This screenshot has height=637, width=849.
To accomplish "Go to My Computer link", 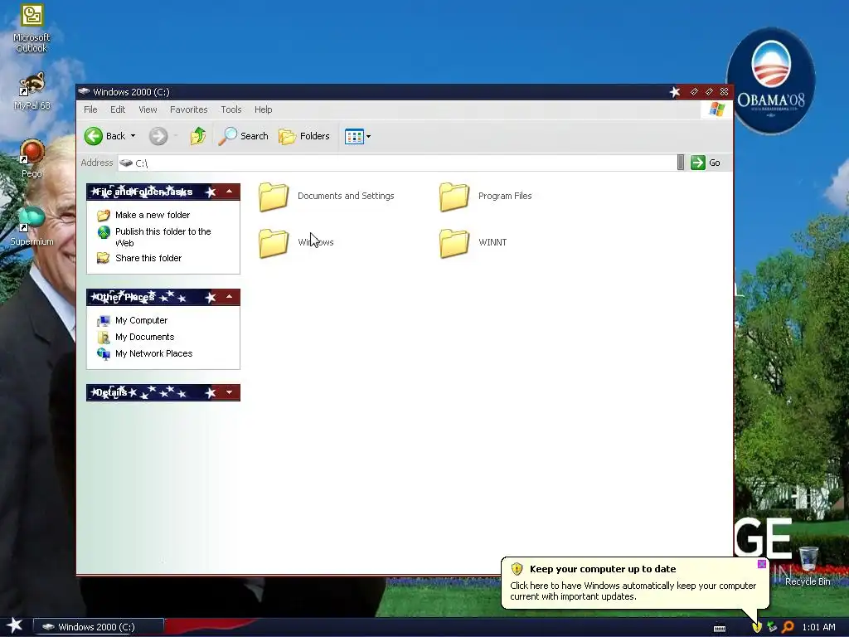I will click(133, 321).
